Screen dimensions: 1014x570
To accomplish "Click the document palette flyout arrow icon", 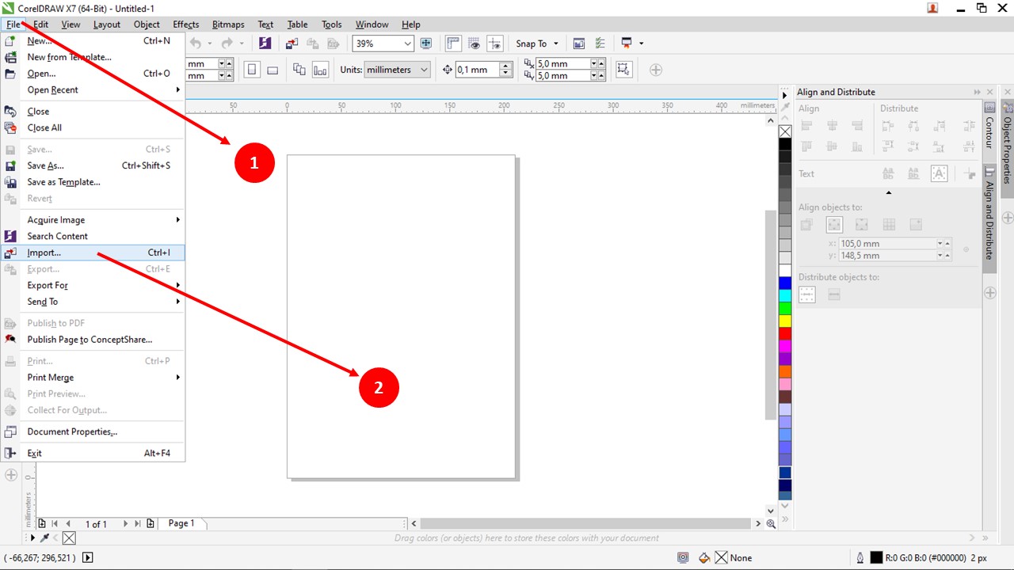I will click(32, 538).
